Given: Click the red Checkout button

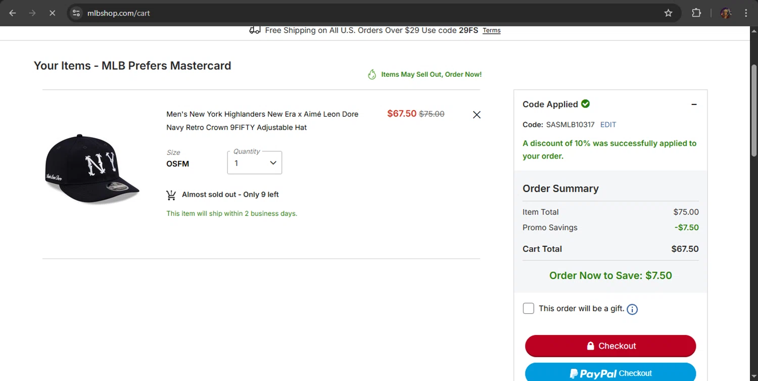Looking at the screenshot, I should coord(610,346).
